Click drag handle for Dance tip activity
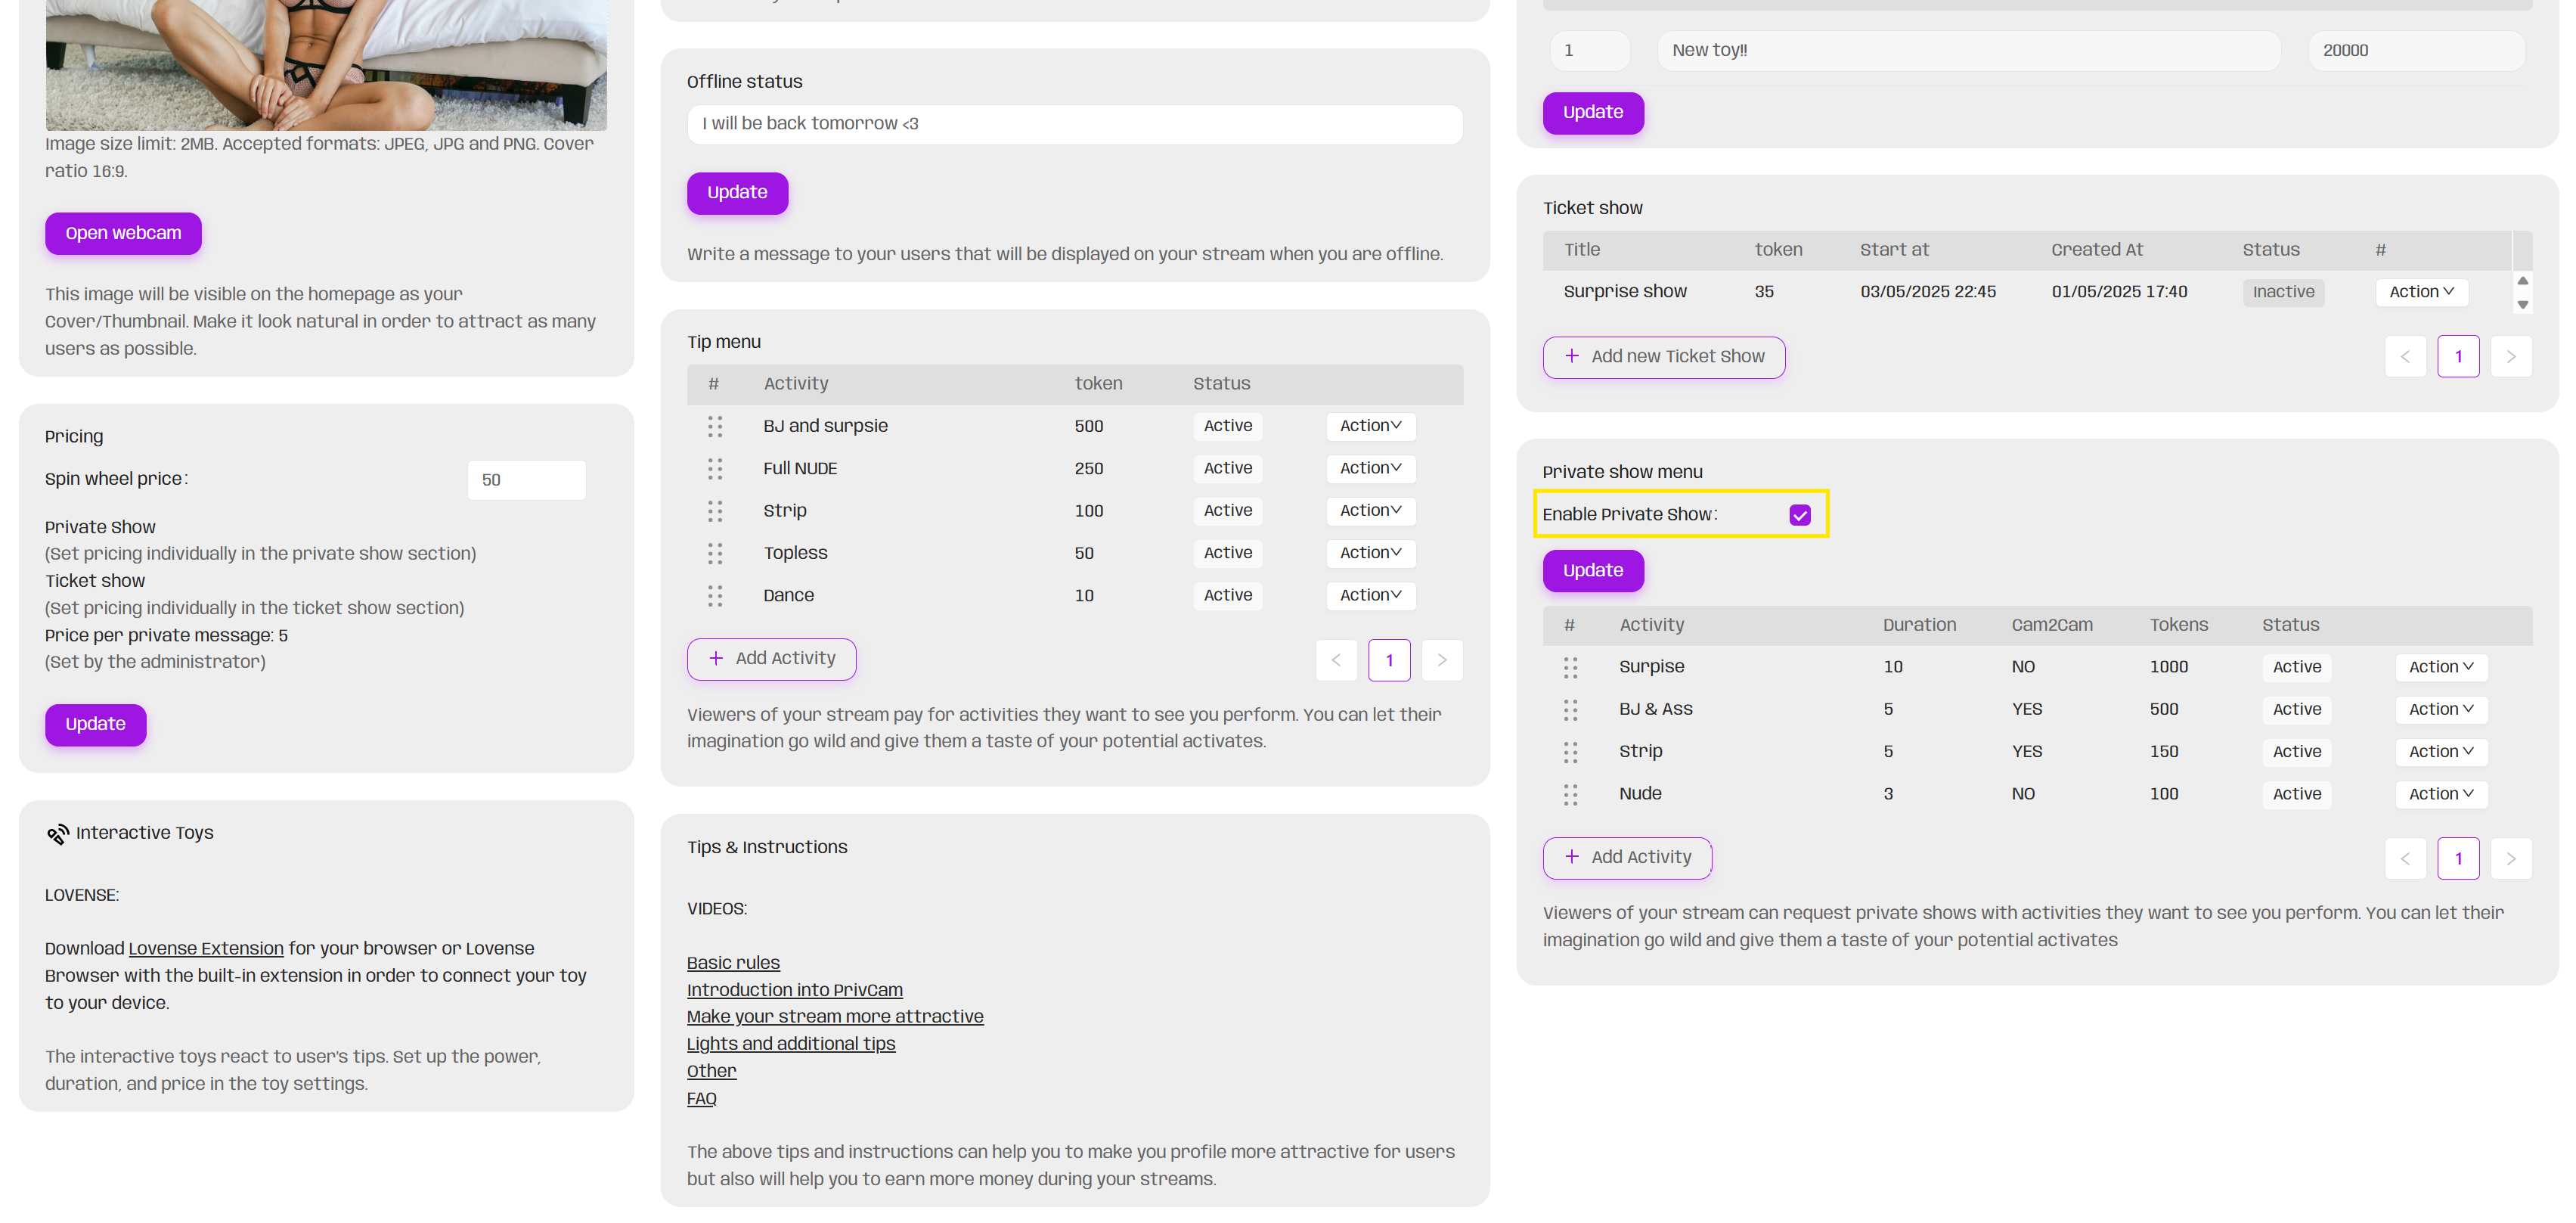The image size is (2576, 1223). (715, 596)
